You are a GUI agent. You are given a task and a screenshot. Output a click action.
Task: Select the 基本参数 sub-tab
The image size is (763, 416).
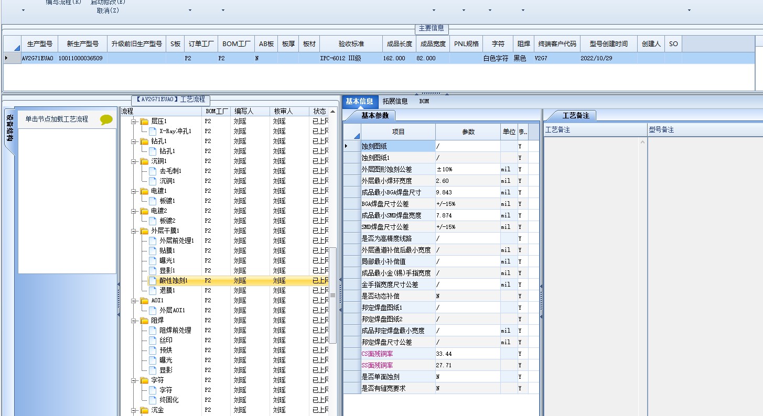(x=375, y=115)
